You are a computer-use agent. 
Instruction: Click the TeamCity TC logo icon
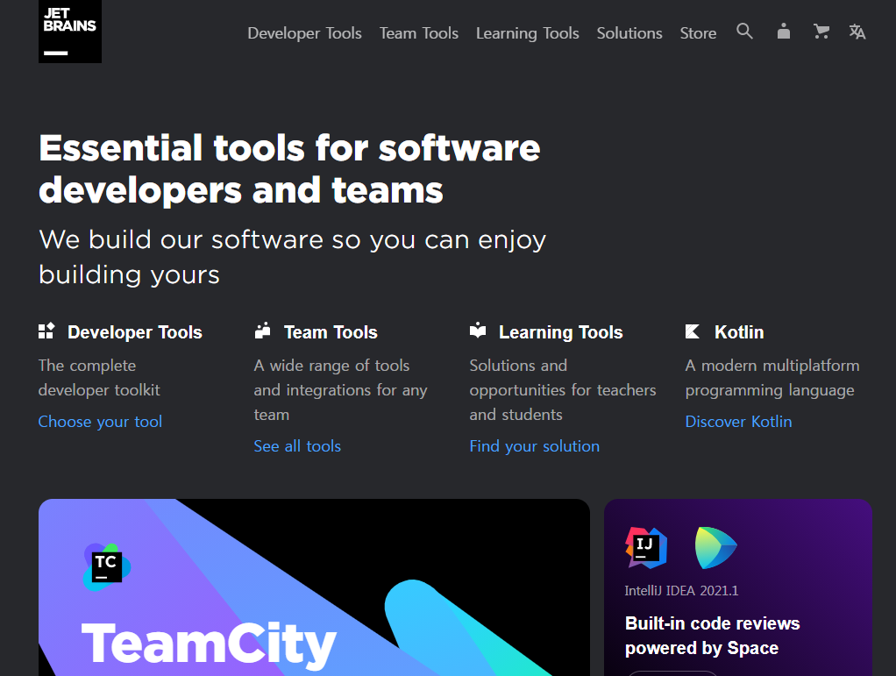pyautogui.click(x=107, y=567)
